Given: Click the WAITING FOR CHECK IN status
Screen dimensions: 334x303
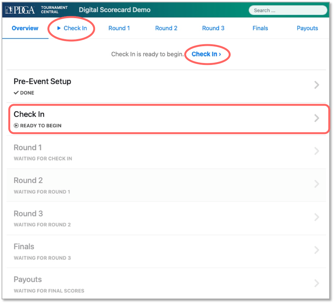Looking at the screenshot, I should [43, 159].
